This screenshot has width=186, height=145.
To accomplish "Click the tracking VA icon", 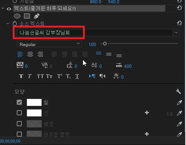I will [x=20, y=65].
